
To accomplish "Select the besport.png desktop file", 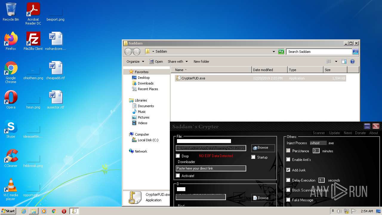I will [56, 14].
